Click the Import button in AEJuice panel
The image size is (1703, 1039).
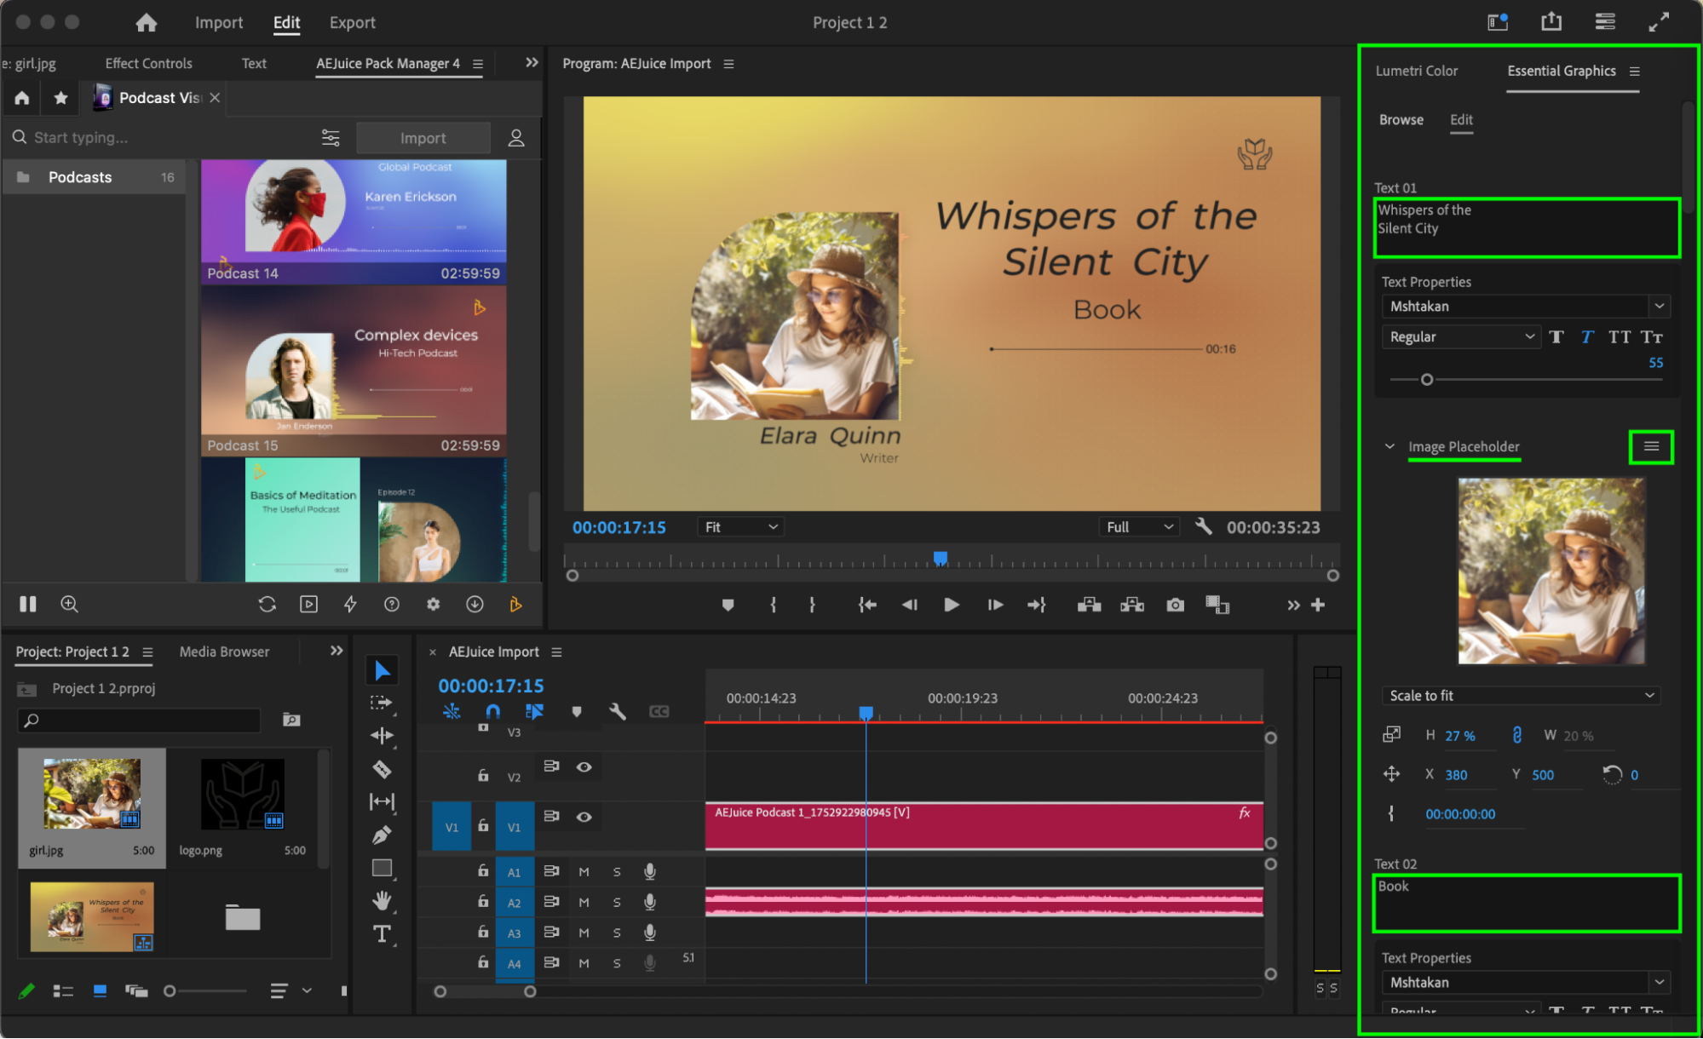(x=423, y=138)
